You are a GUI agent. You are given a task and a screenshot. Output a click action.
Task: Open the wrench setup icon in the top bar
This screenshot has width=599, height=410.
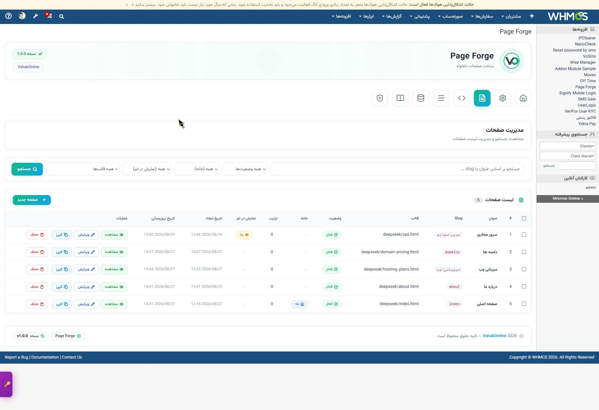[x=36, y=16]
